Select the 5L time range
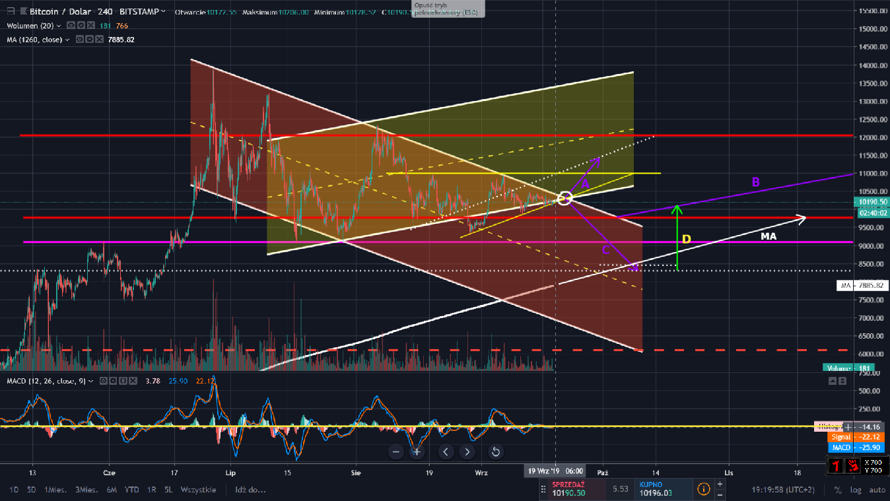 tap(168, 490)
